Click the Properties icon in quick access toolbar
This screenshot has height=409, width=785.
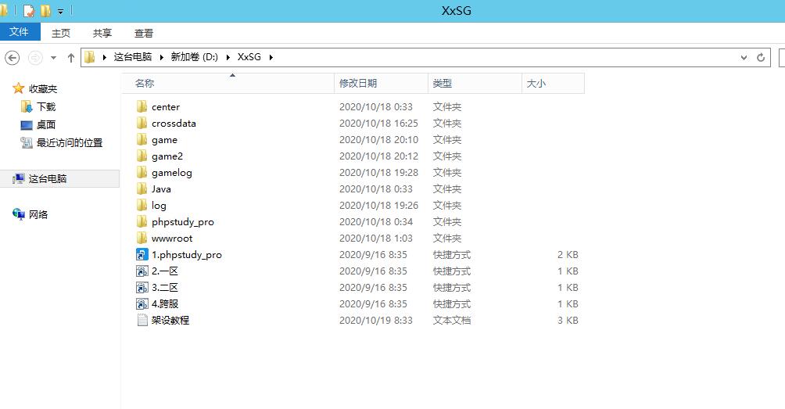point(29,11)
